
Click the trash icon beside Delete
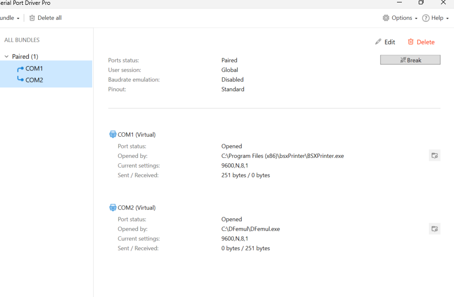(411, 42)
